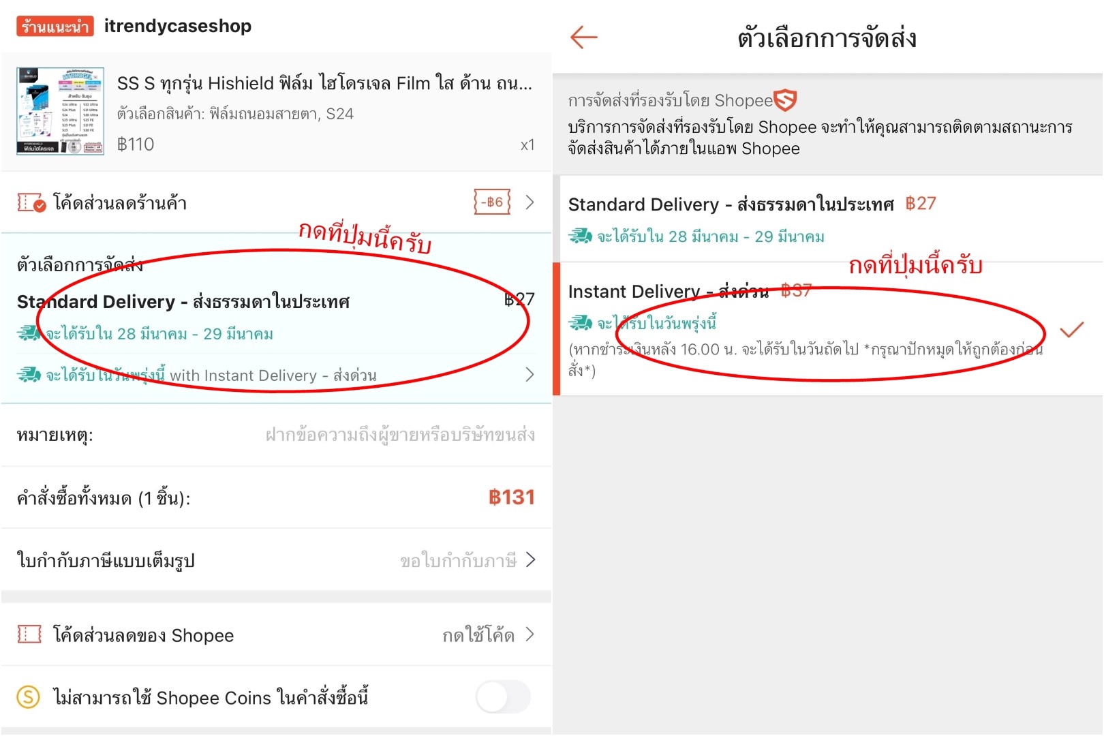Viewport: 1104px width, 736px height.
Task: Open Instant Delivery option chevron arrow
Action: 530,374
